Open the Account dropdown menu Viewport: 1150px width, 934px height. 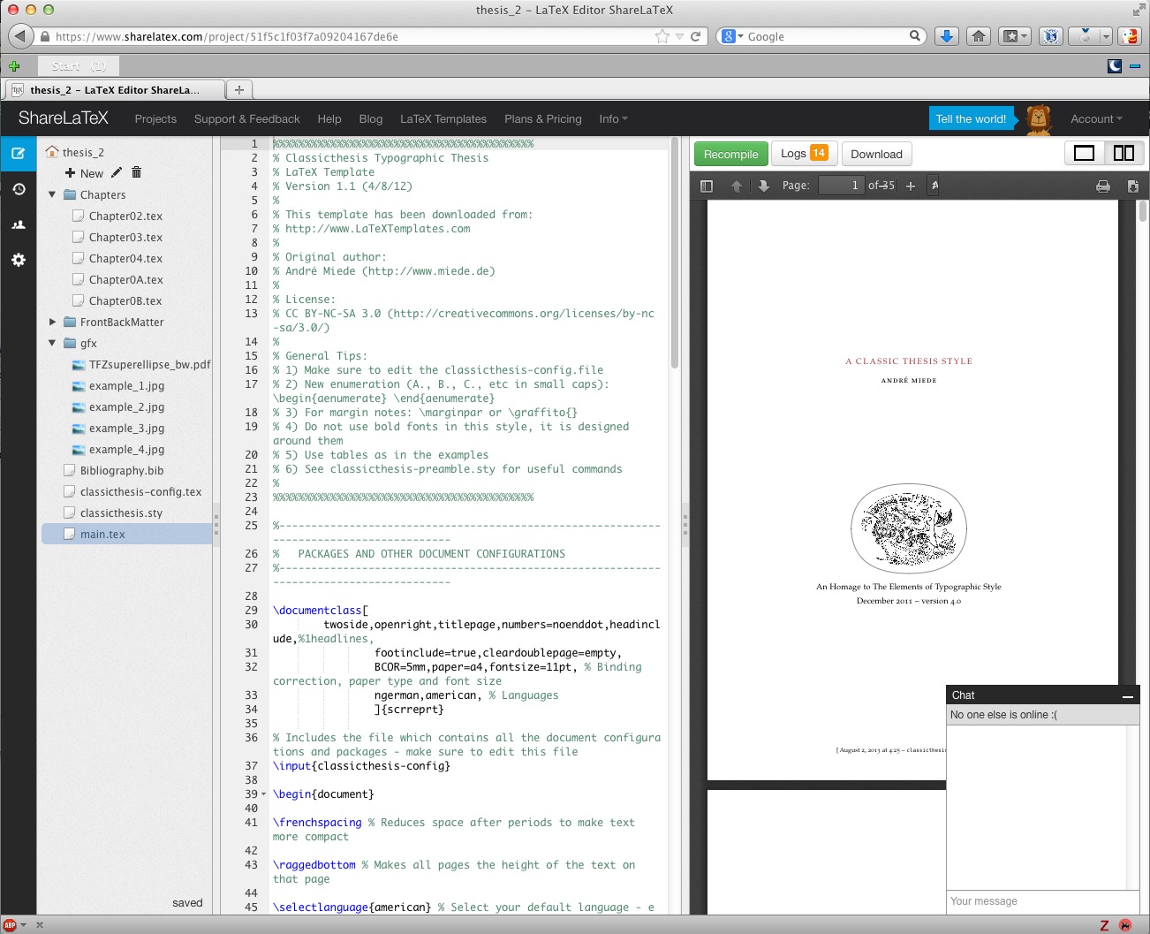(x=1095, y=119)
